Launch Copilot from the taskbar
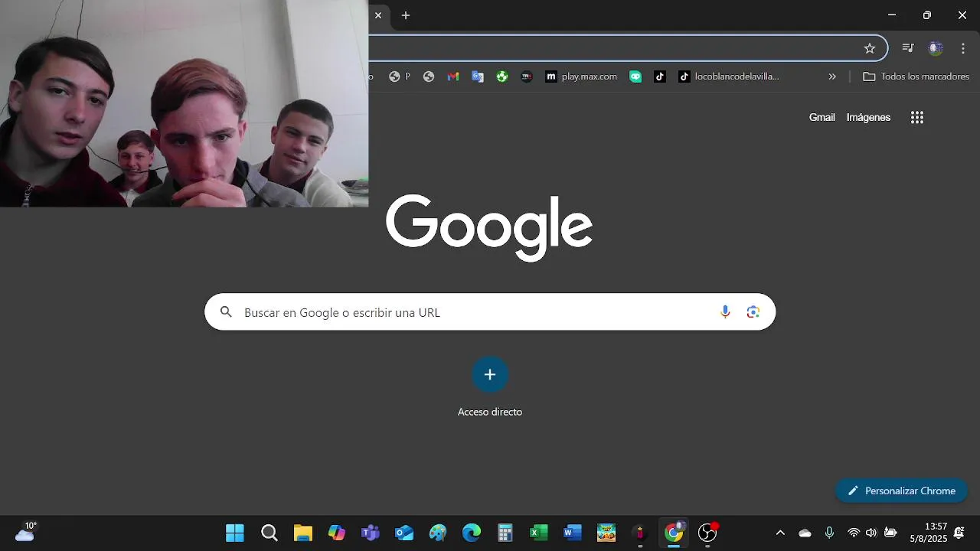980x551 pixels. tap(337, 533)
